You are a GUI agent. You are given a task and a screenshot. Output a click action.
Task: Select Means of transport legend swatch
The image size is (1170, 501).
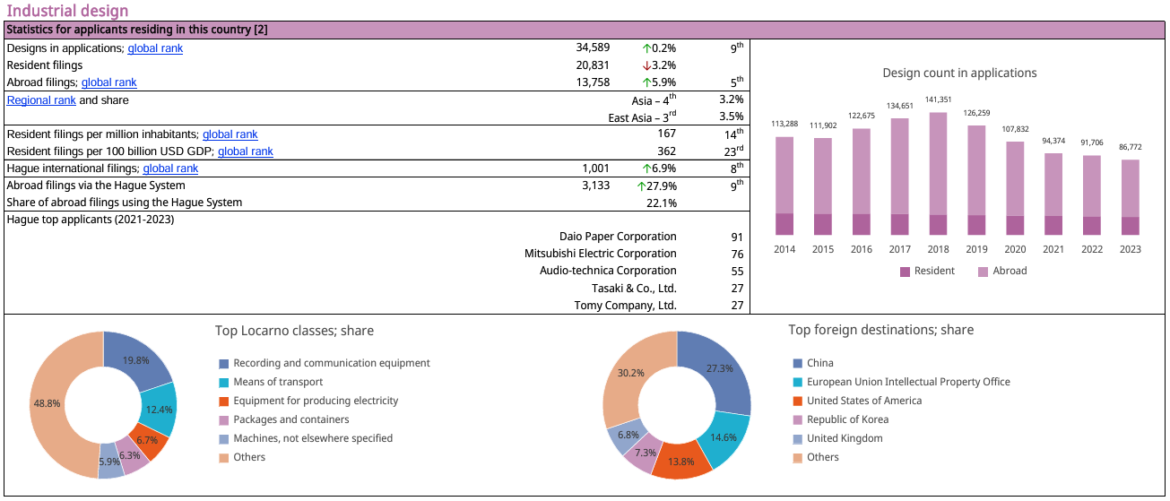224,383
